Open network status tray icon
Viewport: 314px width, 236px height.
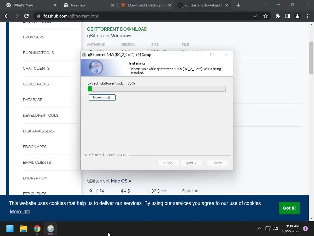268,229
